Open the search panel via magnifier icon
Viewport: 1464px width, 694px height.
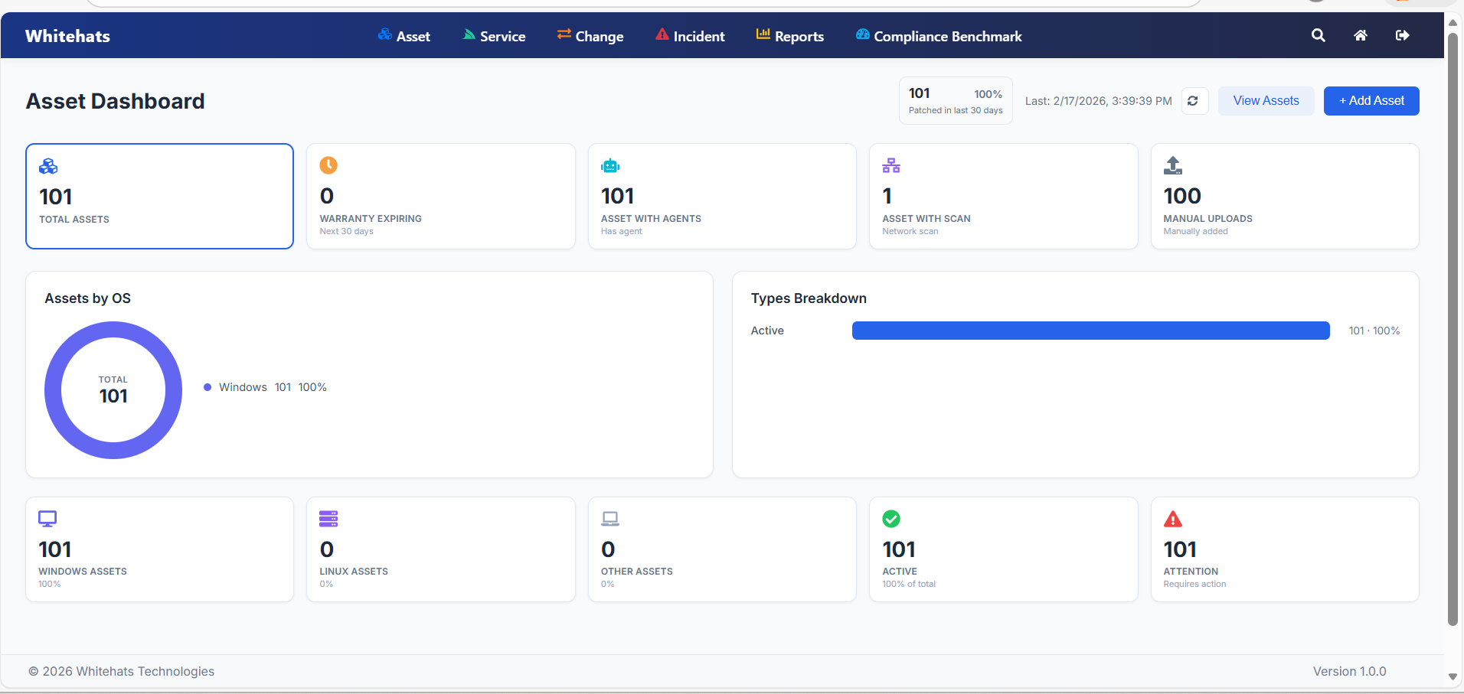tap(1318, 35)
